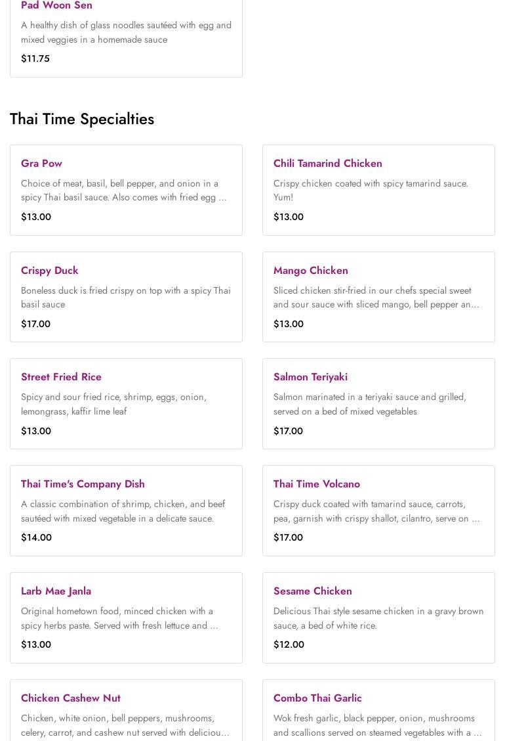Choose Thai Time's Company Dish
Image resolution: width=505 pixels, height=741 pixels.
pyautogui.click(x=83, y=483)
